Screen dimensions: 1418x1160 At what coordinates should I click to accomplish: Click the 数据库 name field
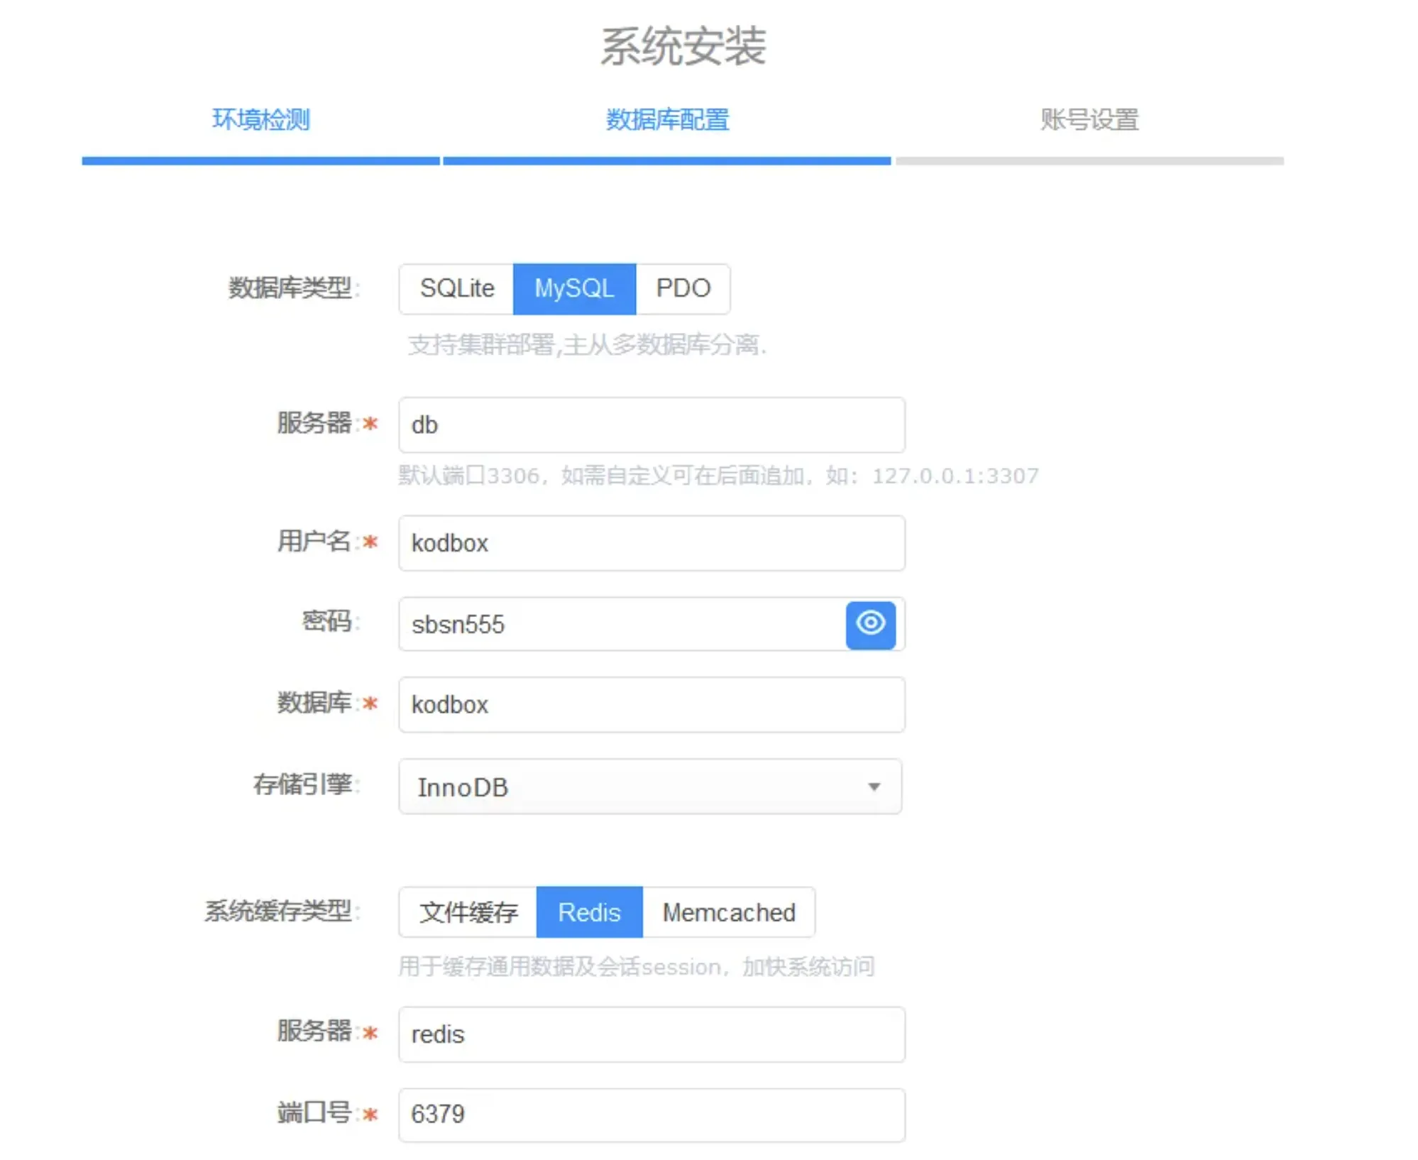(651, 704)
